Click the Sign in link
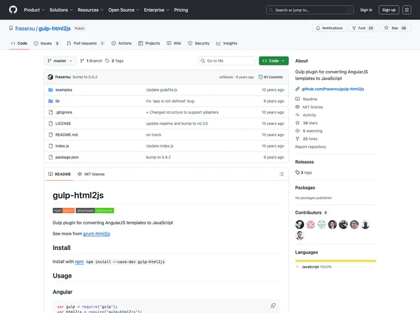Image resolution: width=420 pixels, height=313 pixels. (x=366, y=10)
